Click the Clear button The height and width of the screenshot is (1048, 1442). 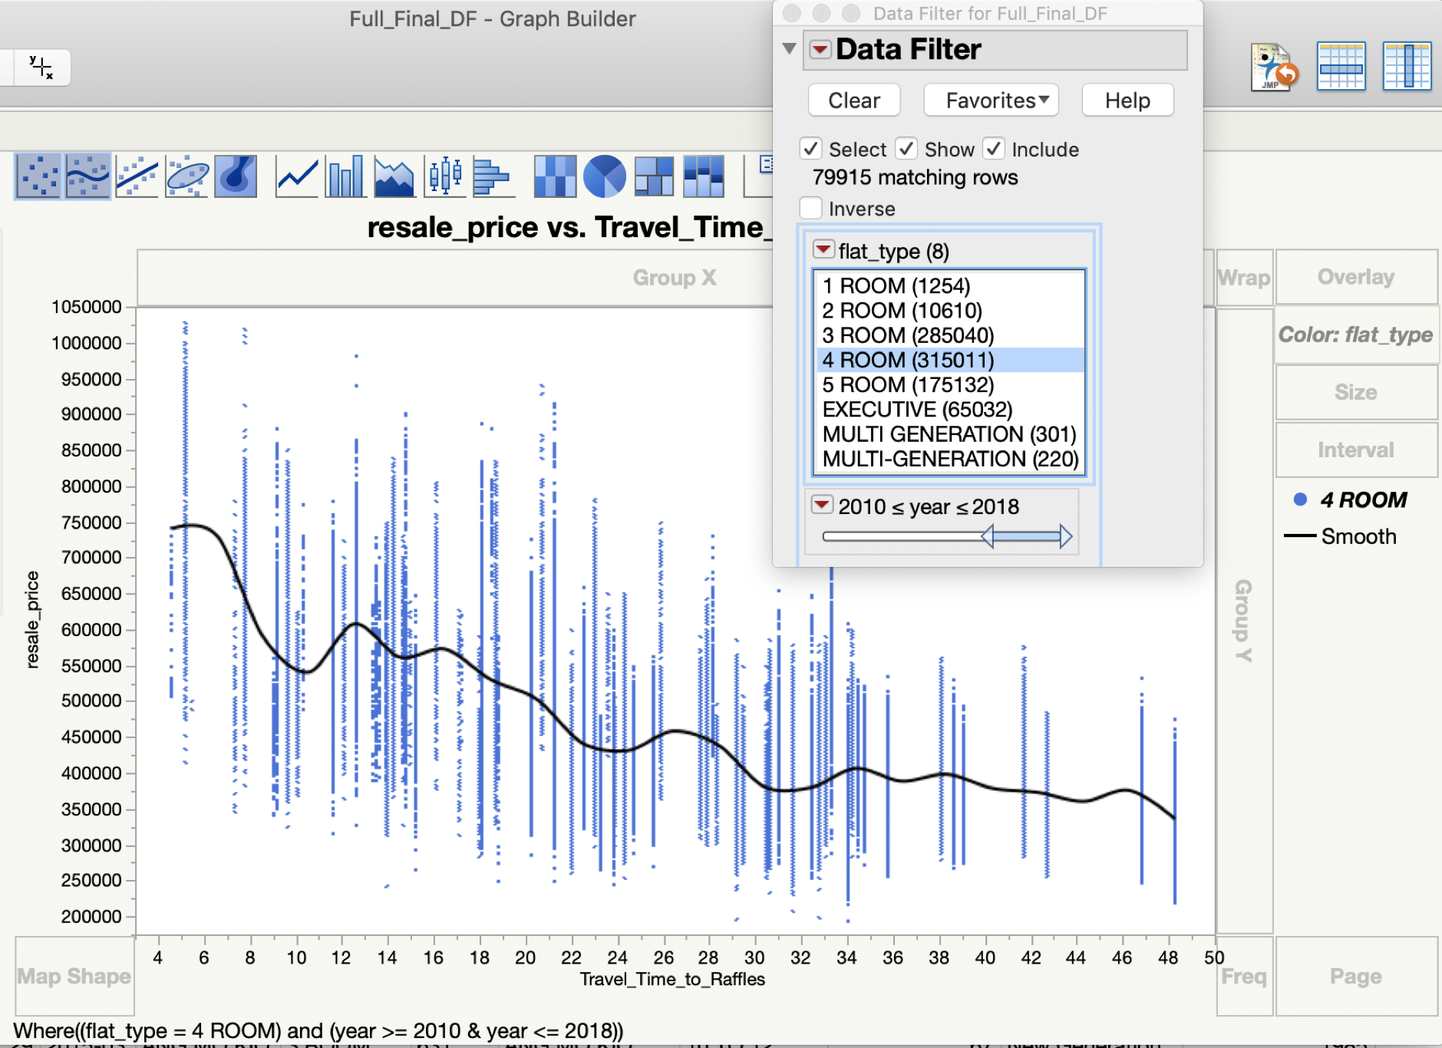854,101
